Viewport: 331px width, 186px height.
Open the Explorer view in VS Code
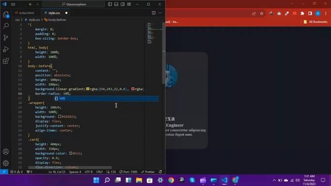(x=6, y=14)
